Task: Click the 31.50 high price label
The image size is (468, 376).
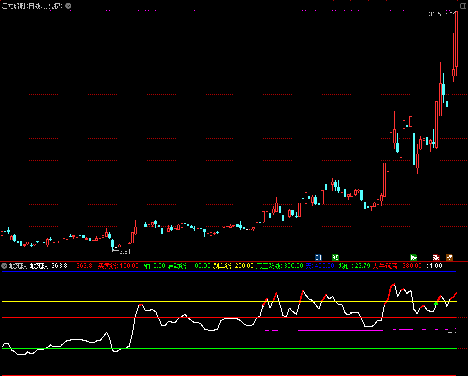Action: (x=436, y=14)
